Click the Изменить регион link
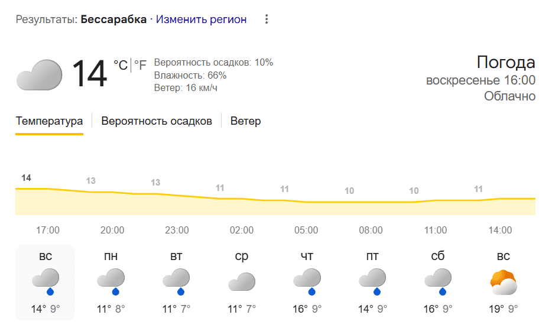Screen dimensions: 552x331 coord(201,20)
